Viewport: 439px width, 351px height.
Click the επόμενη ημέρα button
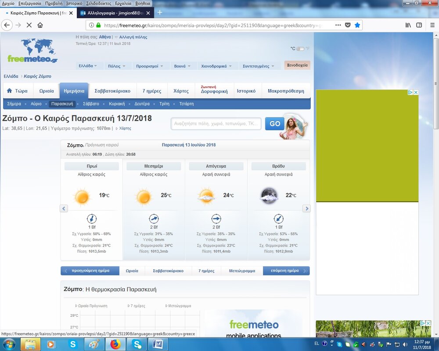286,271
